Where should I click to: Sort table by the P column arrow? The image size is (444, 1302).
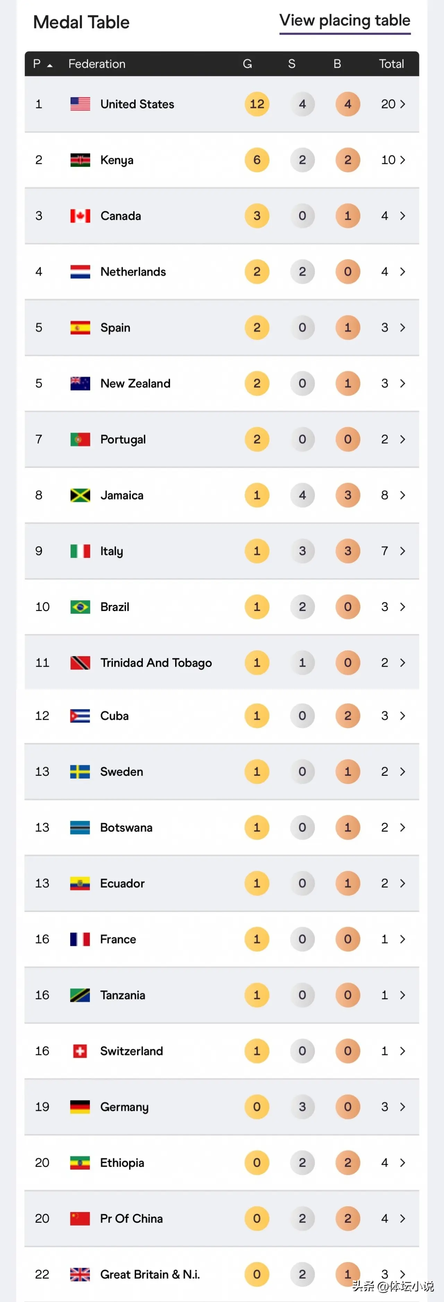pyautogui.click(x=50, y=65)
